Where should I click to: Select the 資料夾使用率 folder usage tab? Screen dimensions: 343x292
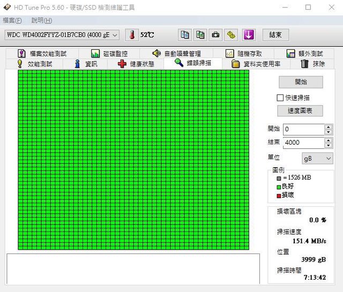pos(256,64)
